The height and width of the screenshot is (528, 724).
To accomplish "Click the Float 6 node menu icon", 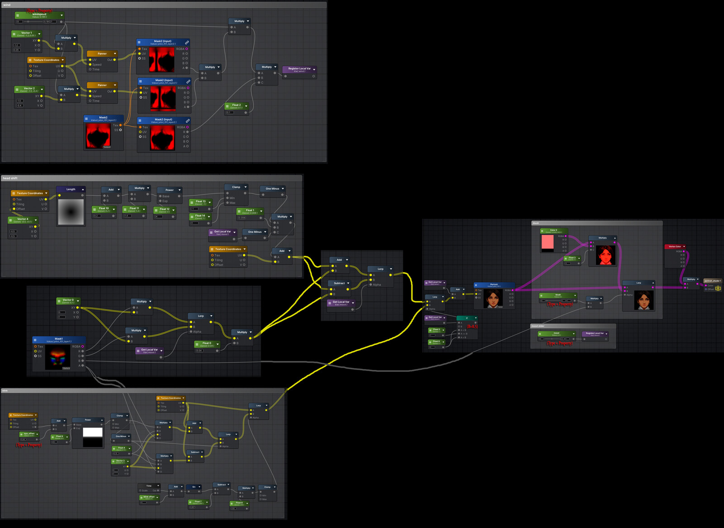I will coord(430,342).
